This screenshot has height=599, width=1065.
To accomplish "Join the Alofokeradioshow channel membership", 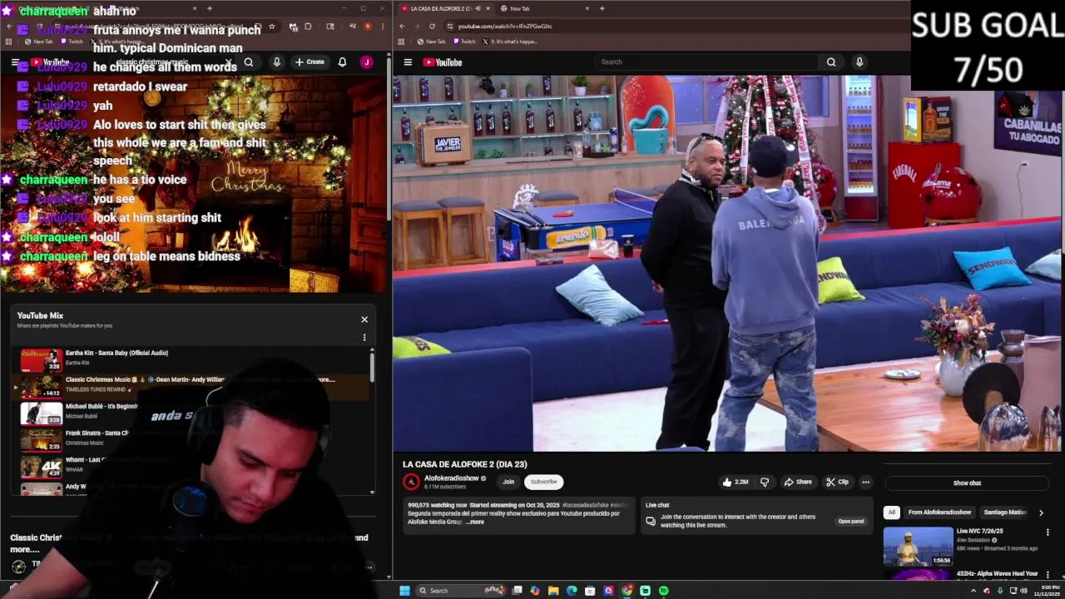I will [x=508, y=482].
